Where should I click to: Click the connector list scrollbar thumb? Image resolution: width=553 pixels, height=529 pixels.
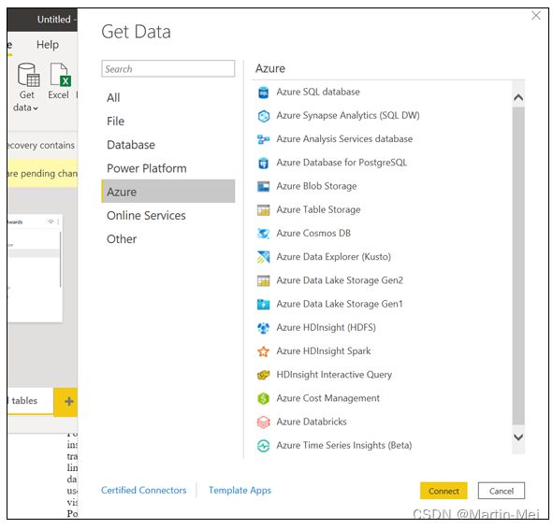(x=518, y=266)
